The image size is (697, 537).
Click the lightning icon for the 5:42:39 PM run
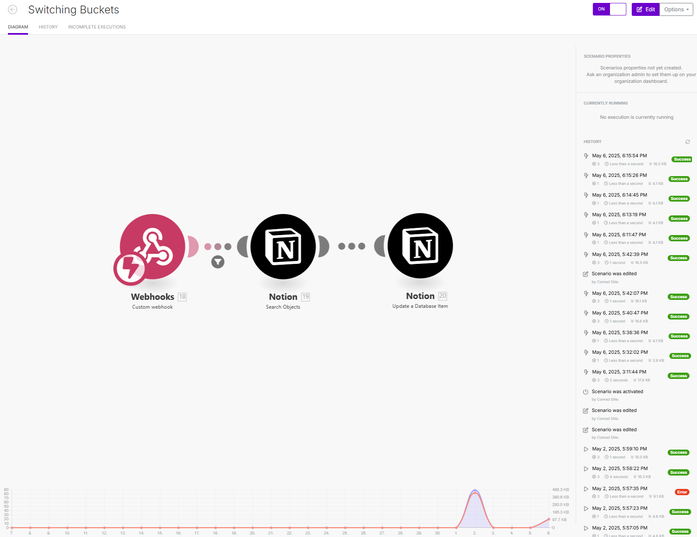point(586,255)
